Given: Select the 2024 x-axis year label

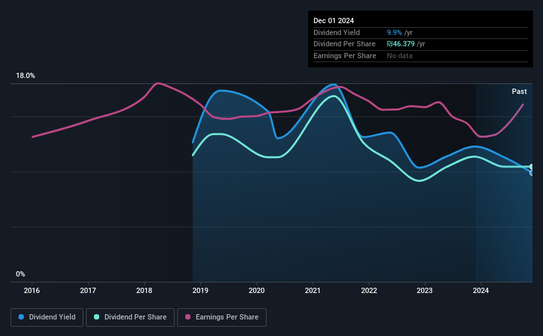Looking at the screenshot, I should pos(481,290).
